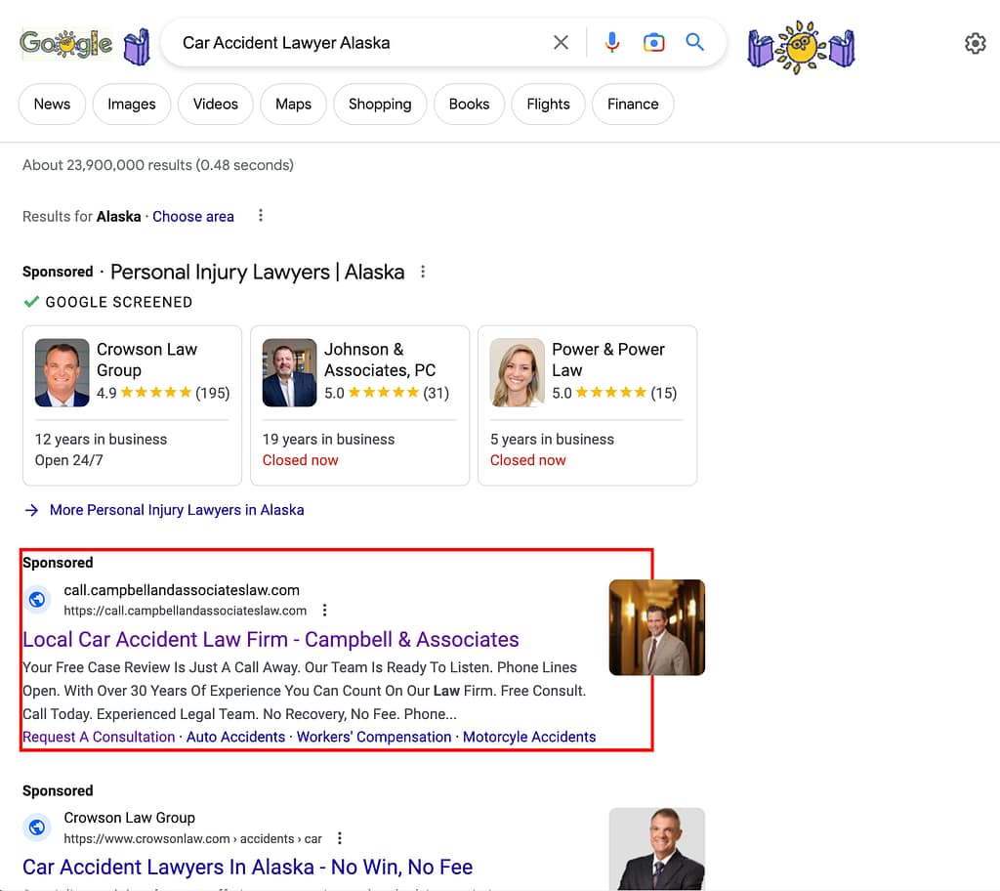Clear the search query with X
1000x891 pixels.
561,43
